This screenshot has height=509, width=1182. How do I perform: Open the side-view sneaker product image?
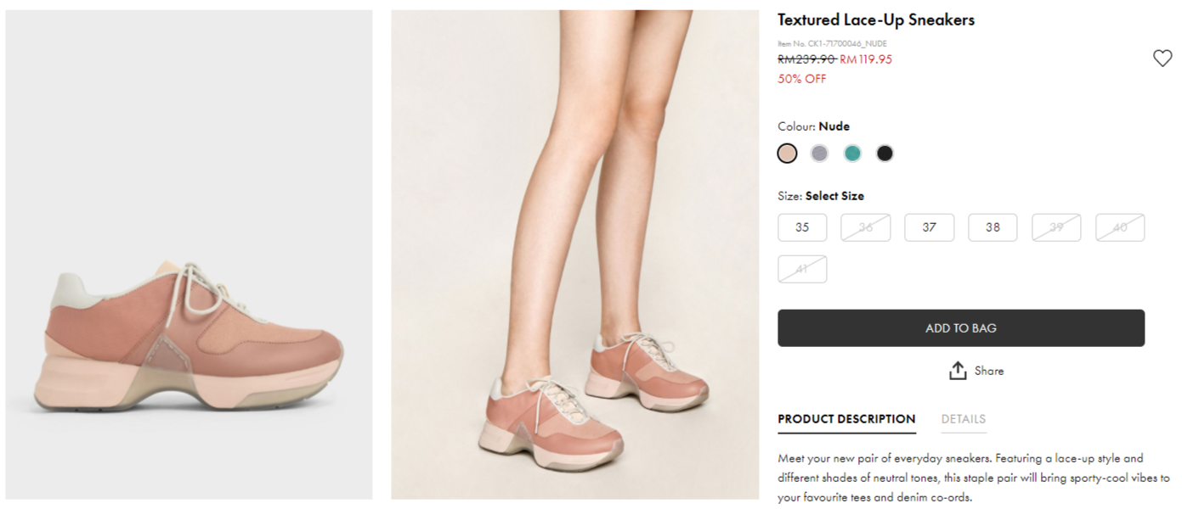(189, 255)
